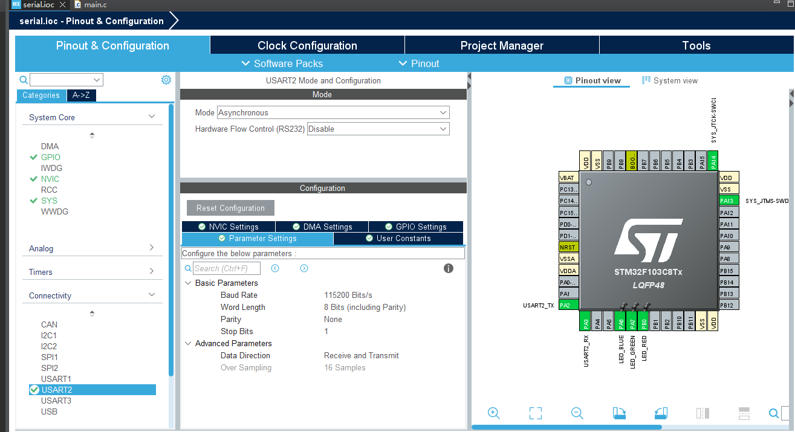
Task: Collapse the System Core category
Action: tap(152, 117)
